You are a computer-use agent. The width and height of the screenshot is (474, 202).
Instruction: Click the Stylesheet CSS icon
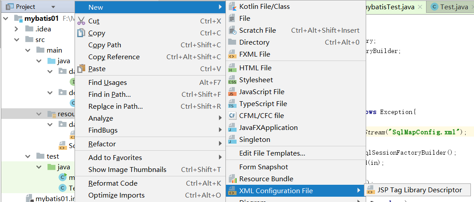(232, 80)
